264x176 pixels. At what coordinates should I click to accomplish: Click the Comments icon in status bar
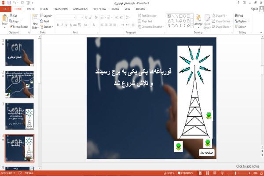click(x=185, y=173)
